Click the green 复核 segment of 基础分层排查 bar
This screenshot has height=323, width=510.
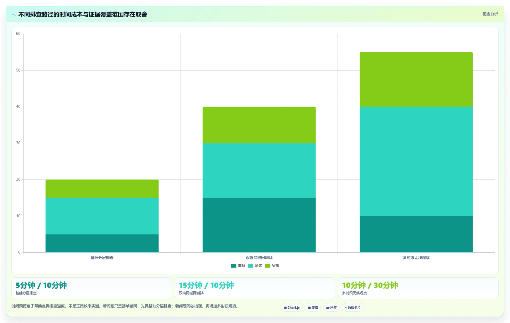[102, 189]
